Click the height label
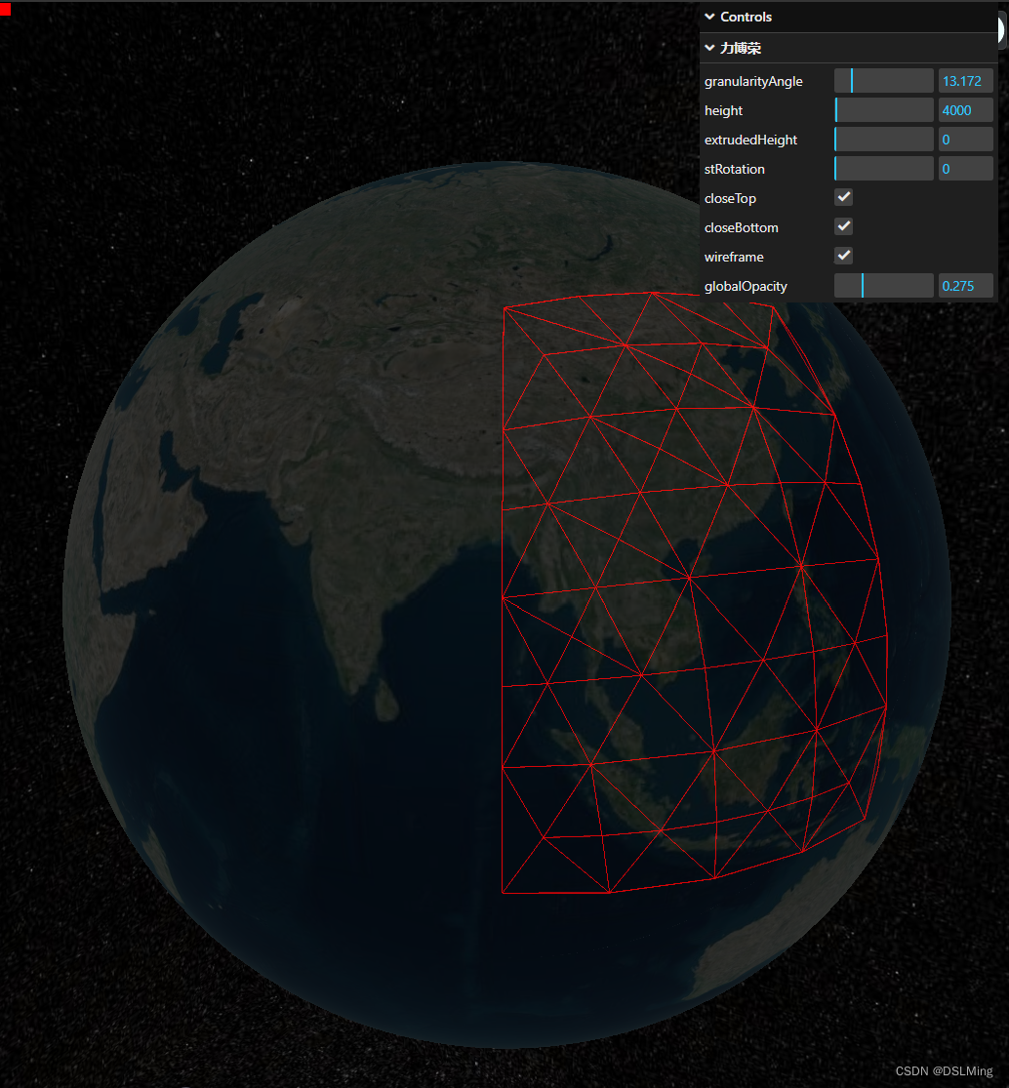 723,110
